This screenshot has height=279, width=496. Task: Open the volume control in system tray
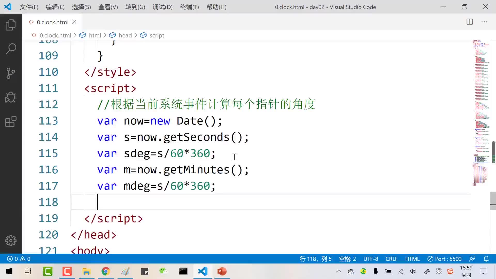(x=413, y=271)
